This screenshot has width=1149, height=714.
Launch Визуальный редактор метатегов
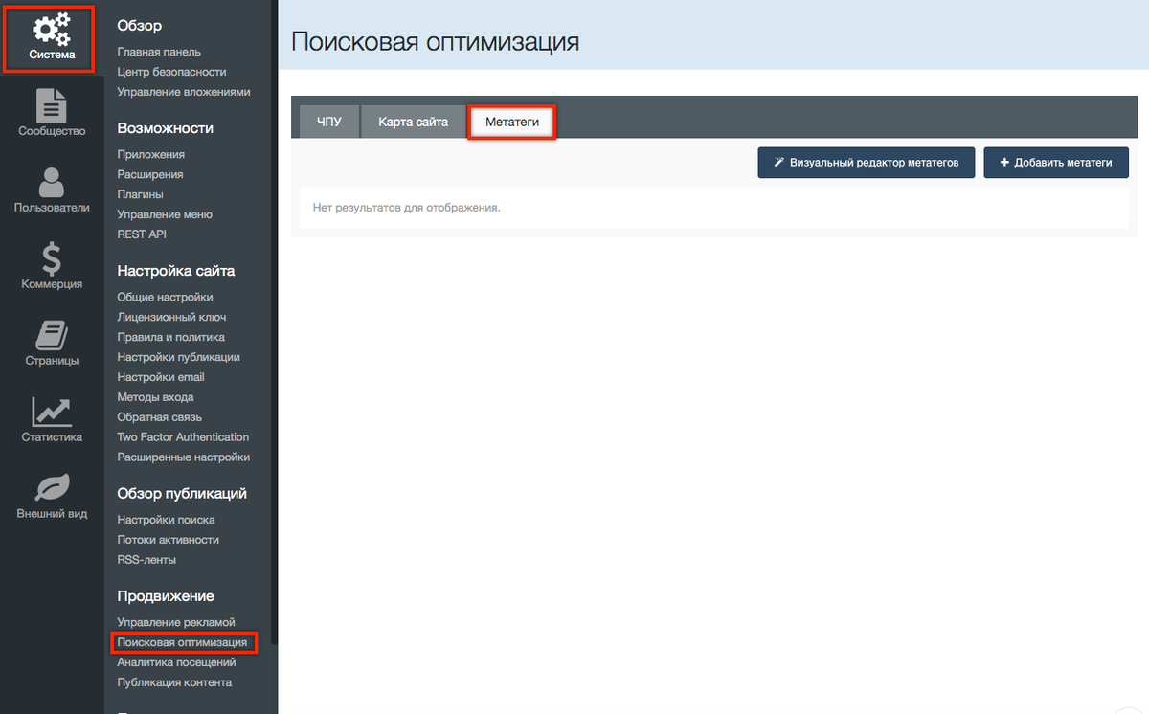867,163
